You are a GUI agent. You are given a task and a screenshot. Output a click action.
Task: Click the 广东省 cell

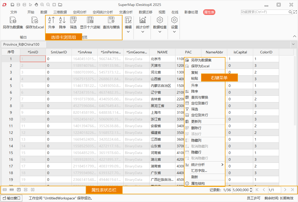162,173
